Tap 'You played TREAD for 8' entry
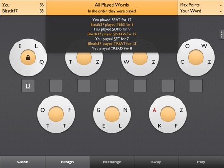Image resolution: width=224 pixels, height=168 pixels. click(x=112, y=49)
